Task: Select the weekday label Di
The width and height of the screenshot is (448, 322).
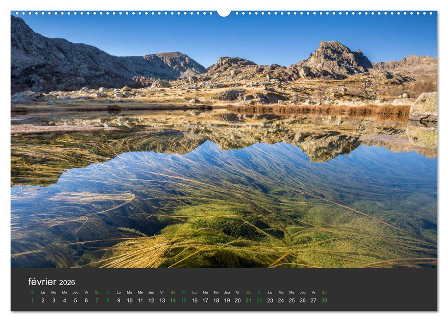Action: click(x=32, y=293)
